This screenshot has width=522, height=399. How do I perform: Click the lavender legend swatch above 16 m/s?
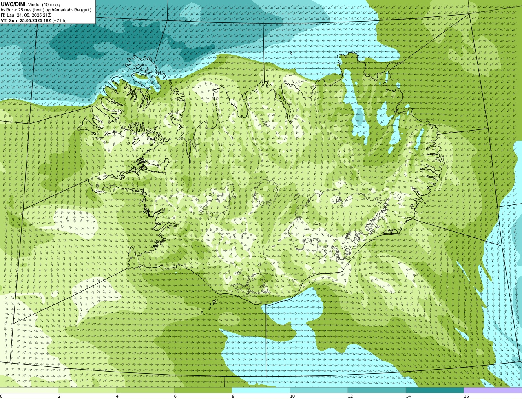493,390
